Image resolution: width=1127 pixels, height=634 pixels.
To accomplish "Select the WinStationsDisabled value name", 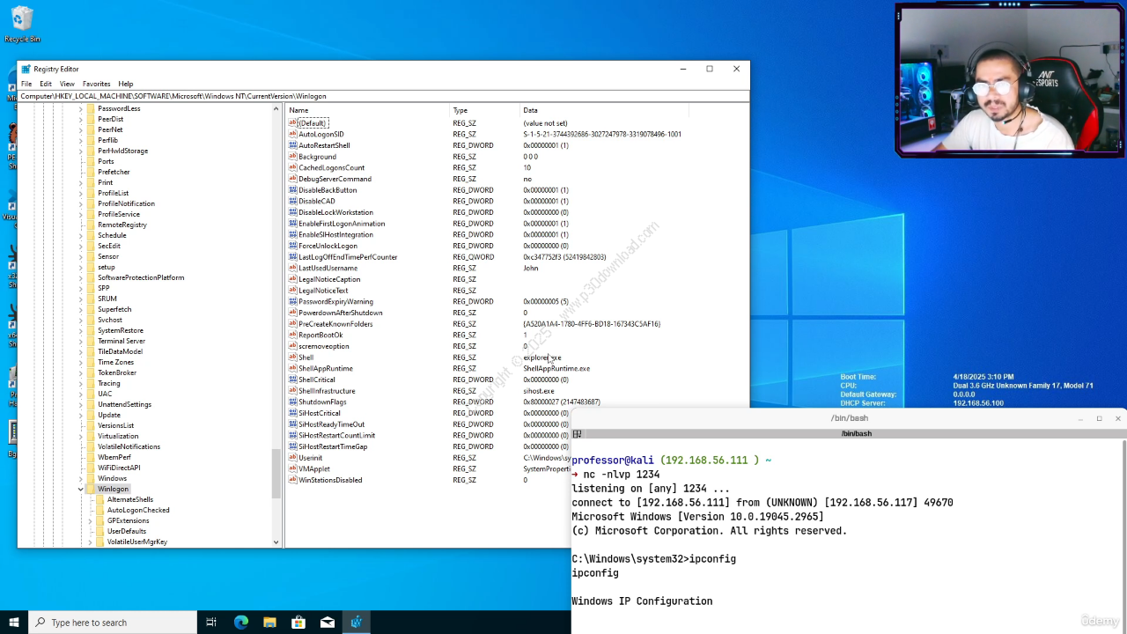I will point(330,480).
